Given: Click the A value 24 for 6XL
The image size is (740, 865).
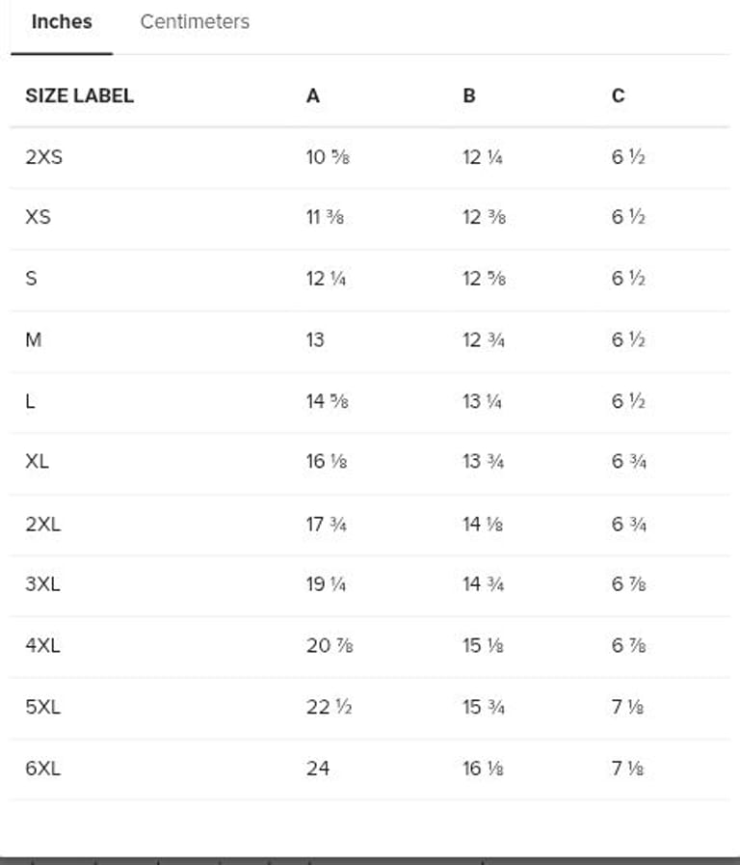Looking at the screenshot, I should 318,769.
